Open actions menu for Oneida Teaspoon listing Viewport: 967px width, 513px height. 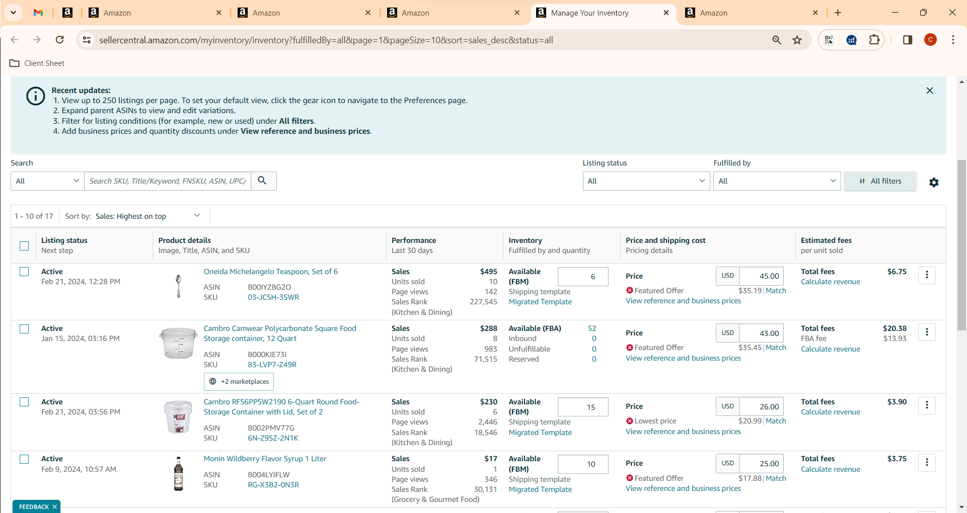click(927, 275)
